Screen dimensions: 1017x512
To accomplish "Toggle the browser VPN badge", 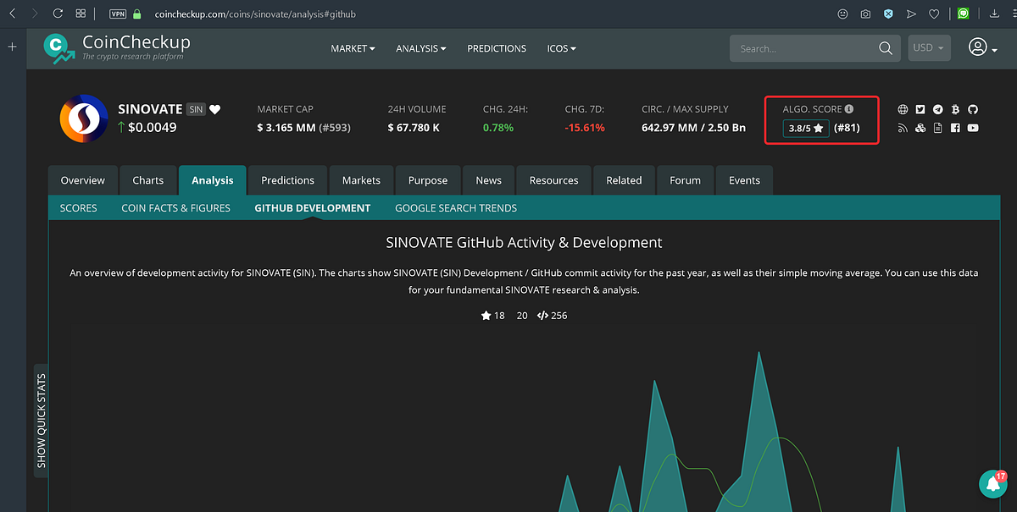I will [118, 14].
